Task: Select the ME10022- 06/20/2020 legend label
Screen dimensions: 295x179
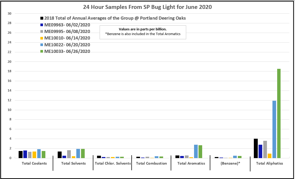Action: (x=67, y=45)
